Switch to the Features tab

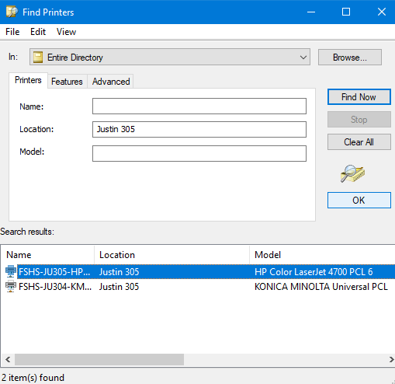pos(67,82)
